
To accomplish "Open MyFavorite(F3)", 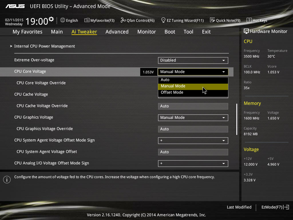I will tap(99, 20).
